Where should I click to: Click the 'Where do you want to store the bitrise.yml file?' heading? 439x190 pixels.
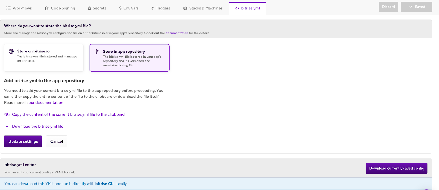47,26
